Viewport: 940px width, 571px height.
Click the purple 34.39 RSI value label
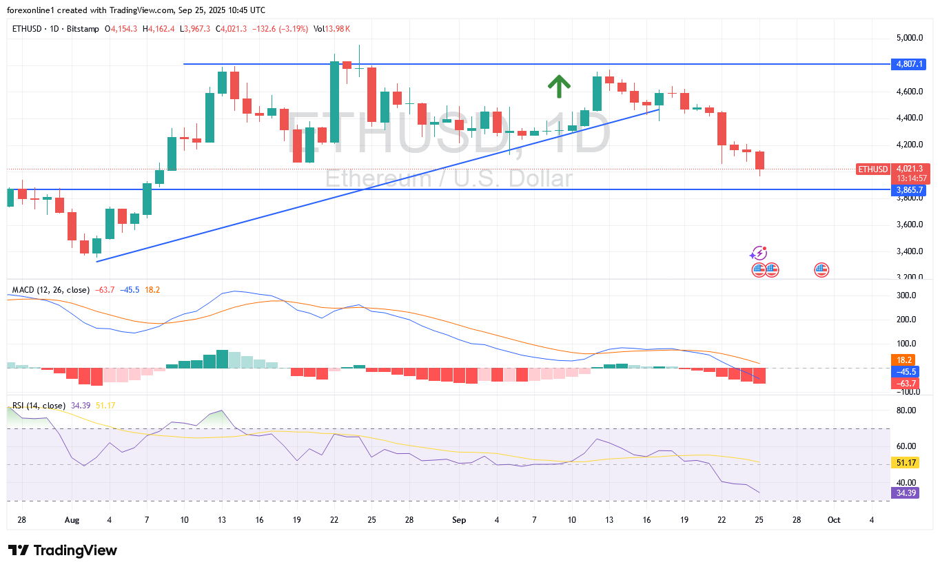coord(906,493)
